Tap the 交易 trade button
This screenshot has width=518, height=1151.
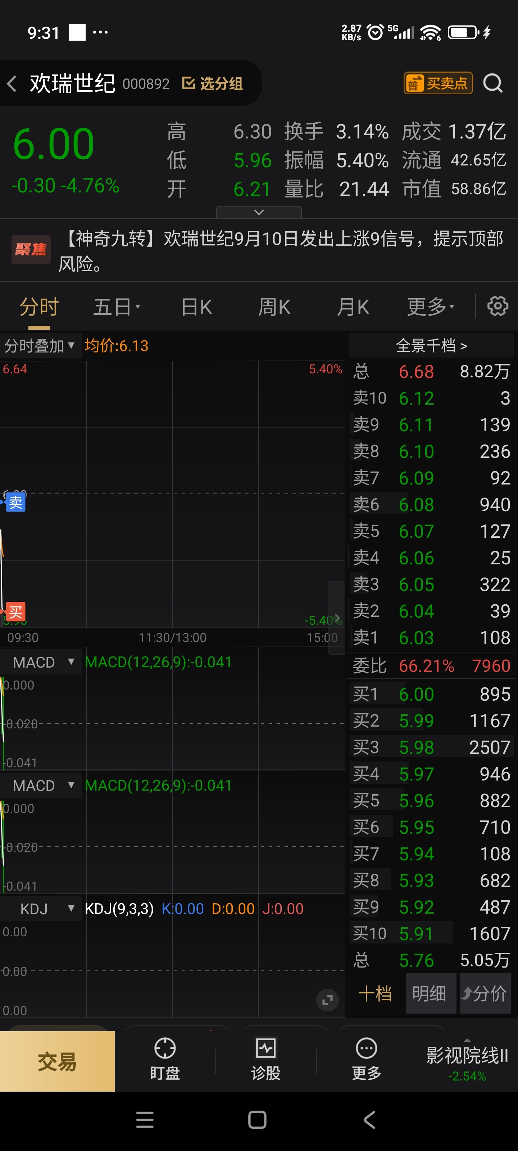[57, 1062]
